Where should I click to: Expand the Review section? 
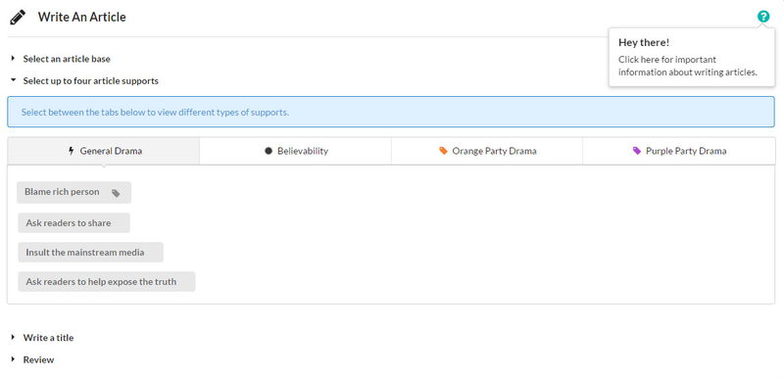click(x=38, y=359)
